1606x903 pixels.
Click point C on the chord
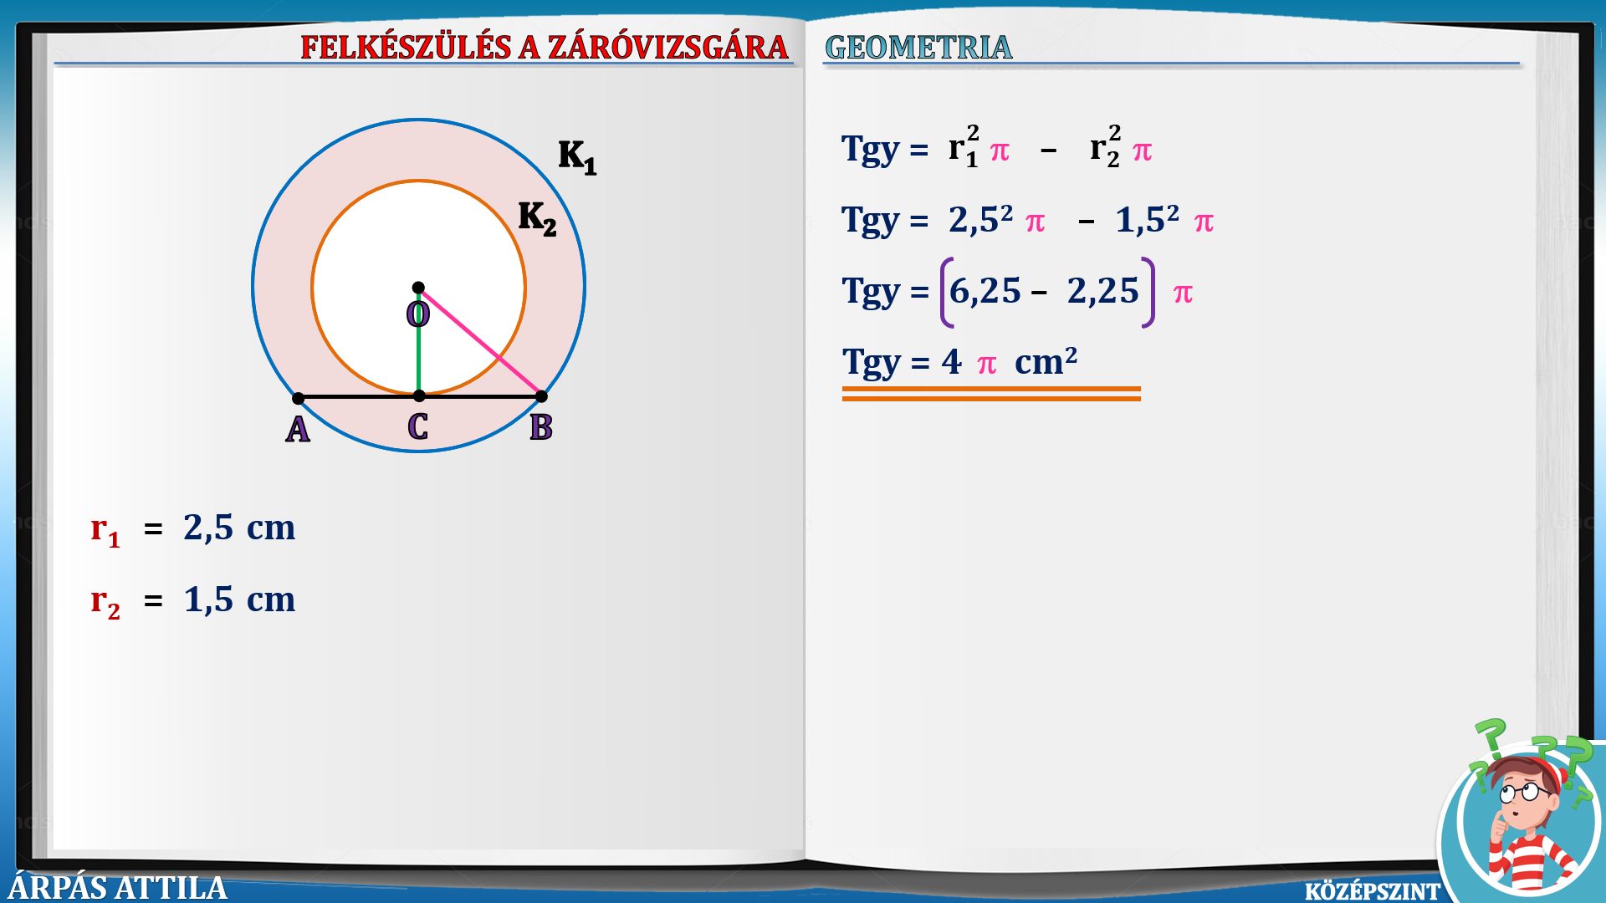(419, 395)
